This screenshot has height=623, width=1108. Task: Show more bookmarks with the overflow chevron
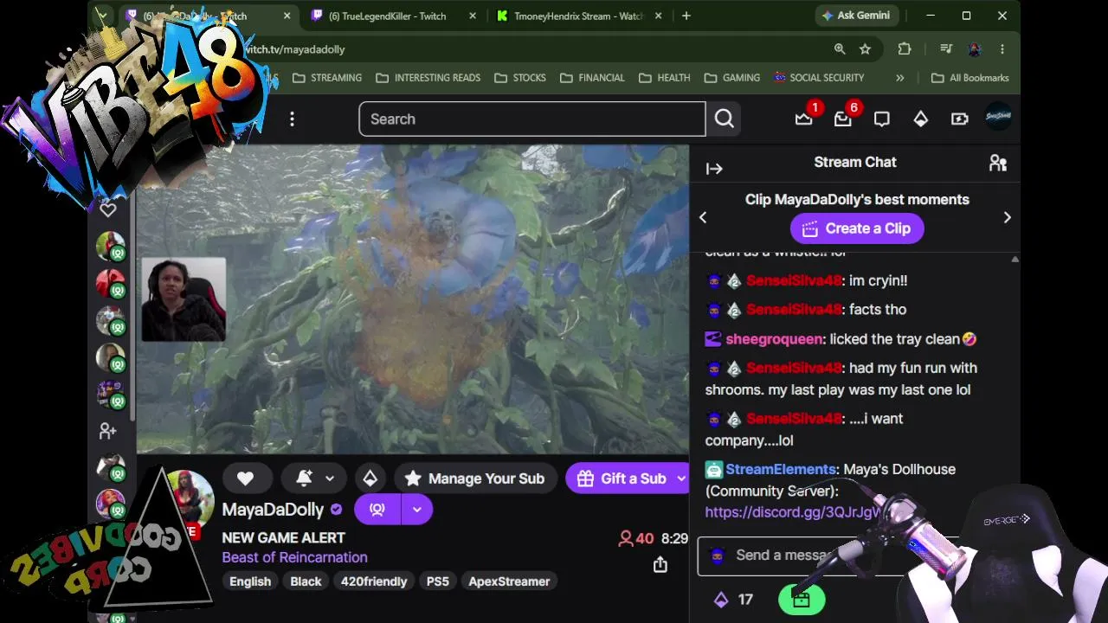click(900, 78)
